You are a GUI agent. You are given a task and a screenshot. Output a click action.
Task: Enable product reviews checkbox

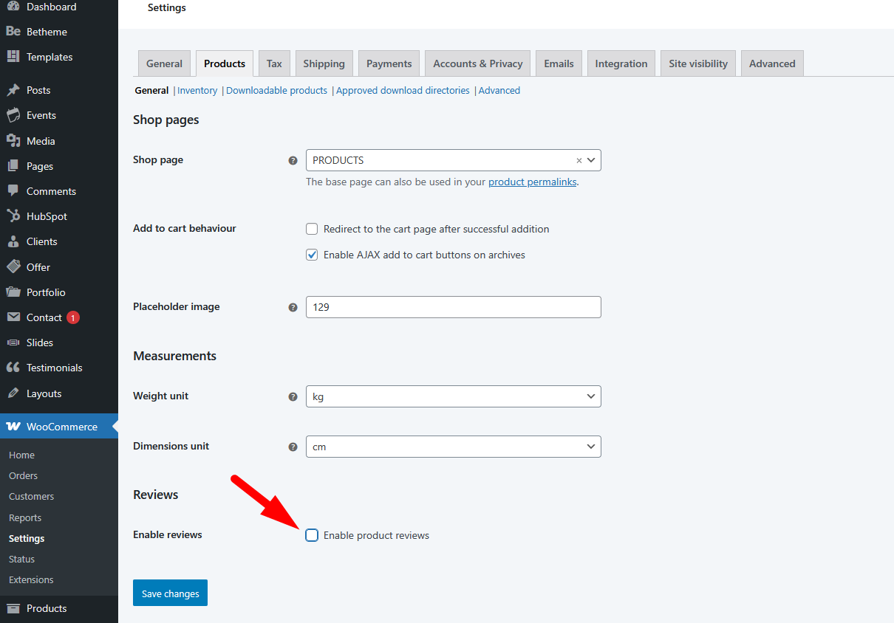click(312, 535)
